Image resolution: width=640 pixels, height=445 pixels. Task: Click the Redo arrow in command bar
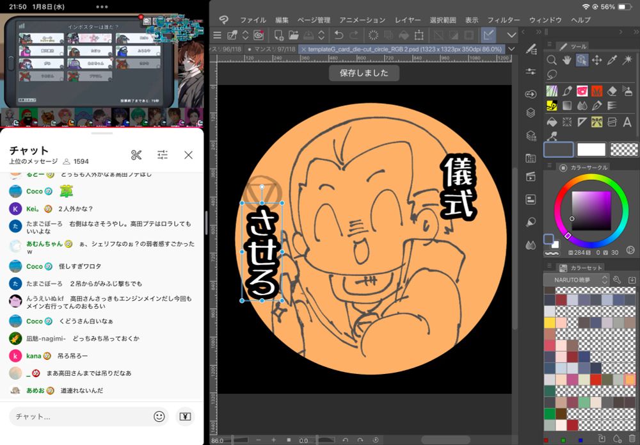point(354,35)
